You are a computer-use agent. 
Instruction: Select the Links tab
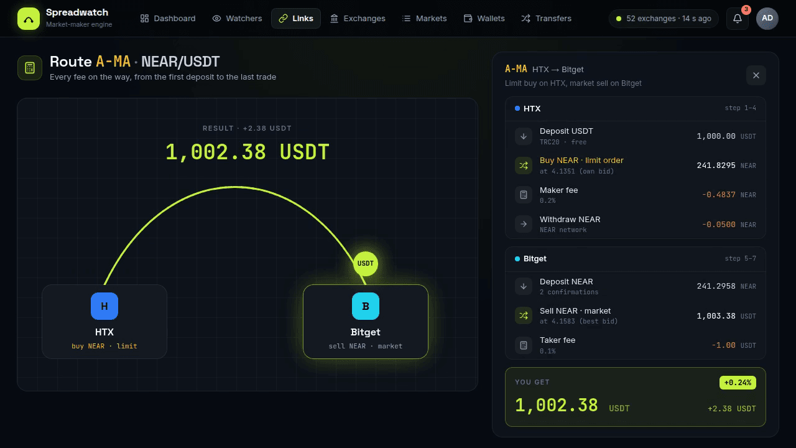[296, 19]
